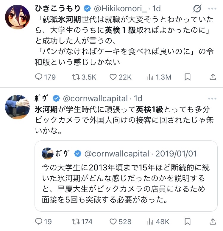
Task: Open the Grok slashed-circle icon
Action: (x=197, y=9)
